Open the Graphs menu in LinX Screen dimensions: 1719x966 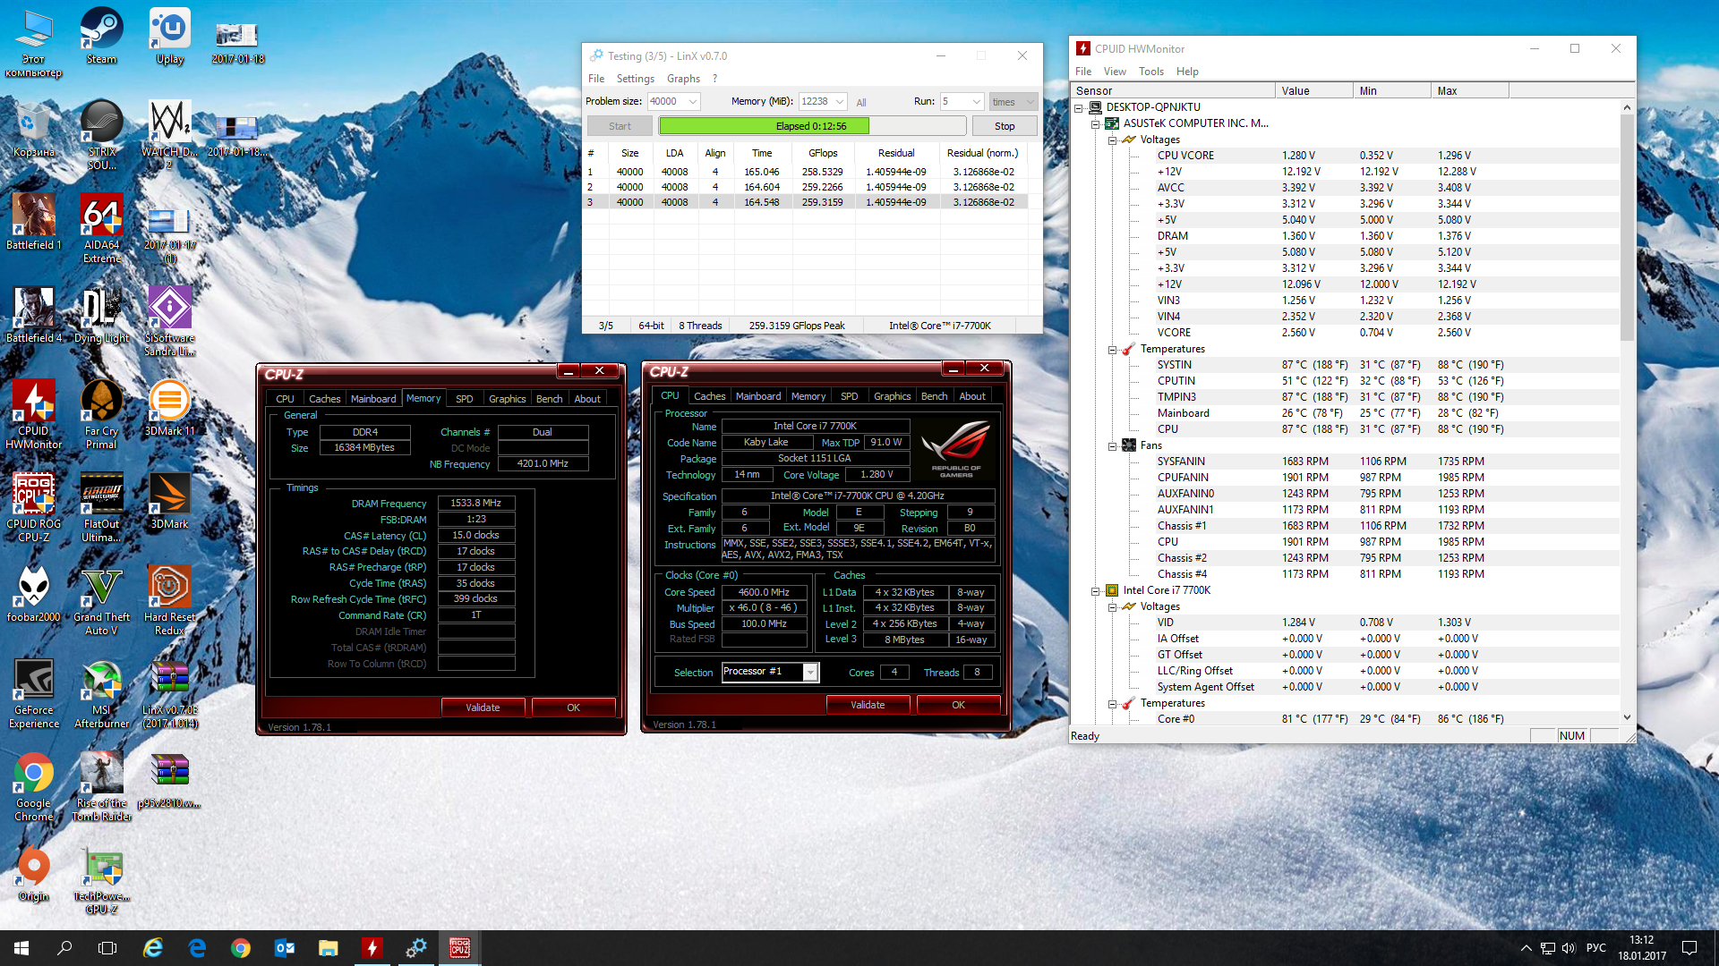pyautogui.click(x=683, y=79)
